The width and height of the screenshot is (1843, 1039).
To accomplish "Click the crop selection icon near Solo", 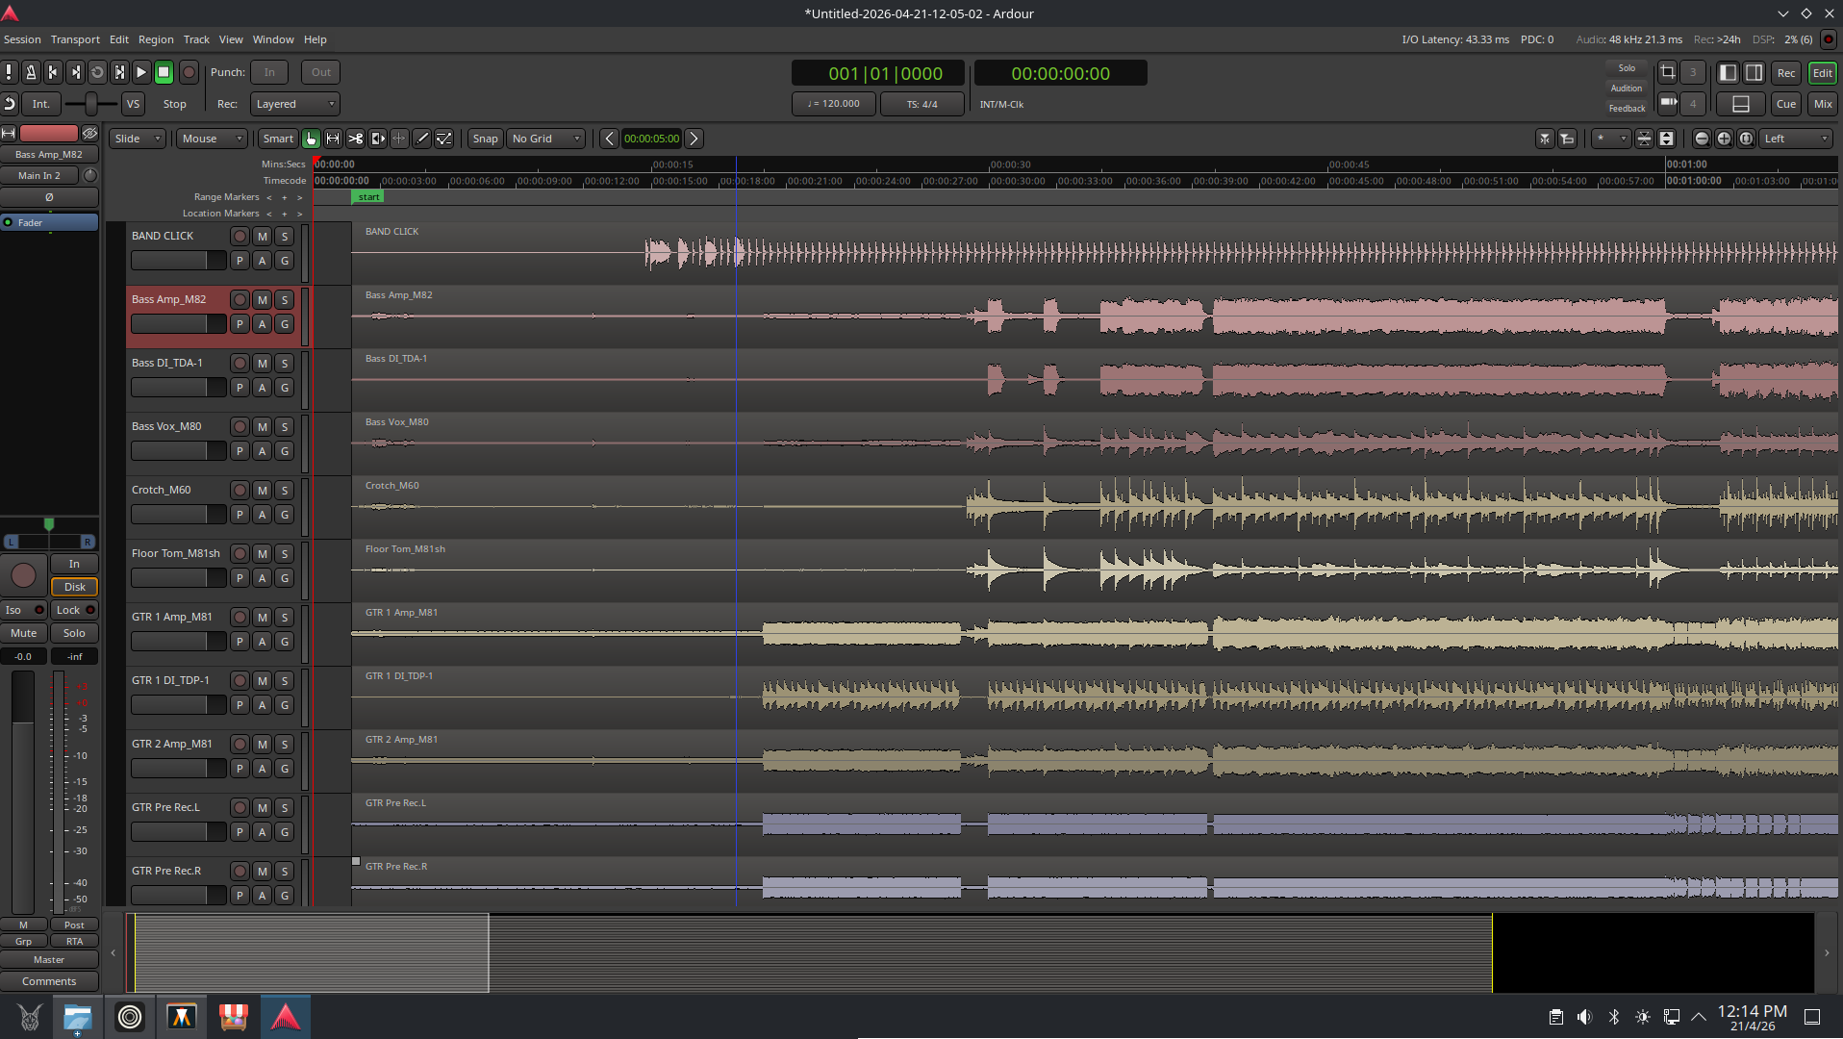I will (1668, 72).
